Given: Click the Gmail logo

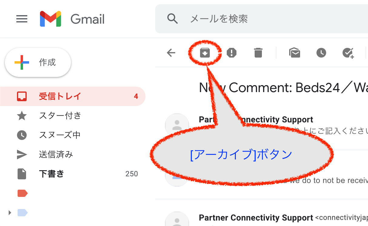Looking at the screenshot, I should coord(72,19).
